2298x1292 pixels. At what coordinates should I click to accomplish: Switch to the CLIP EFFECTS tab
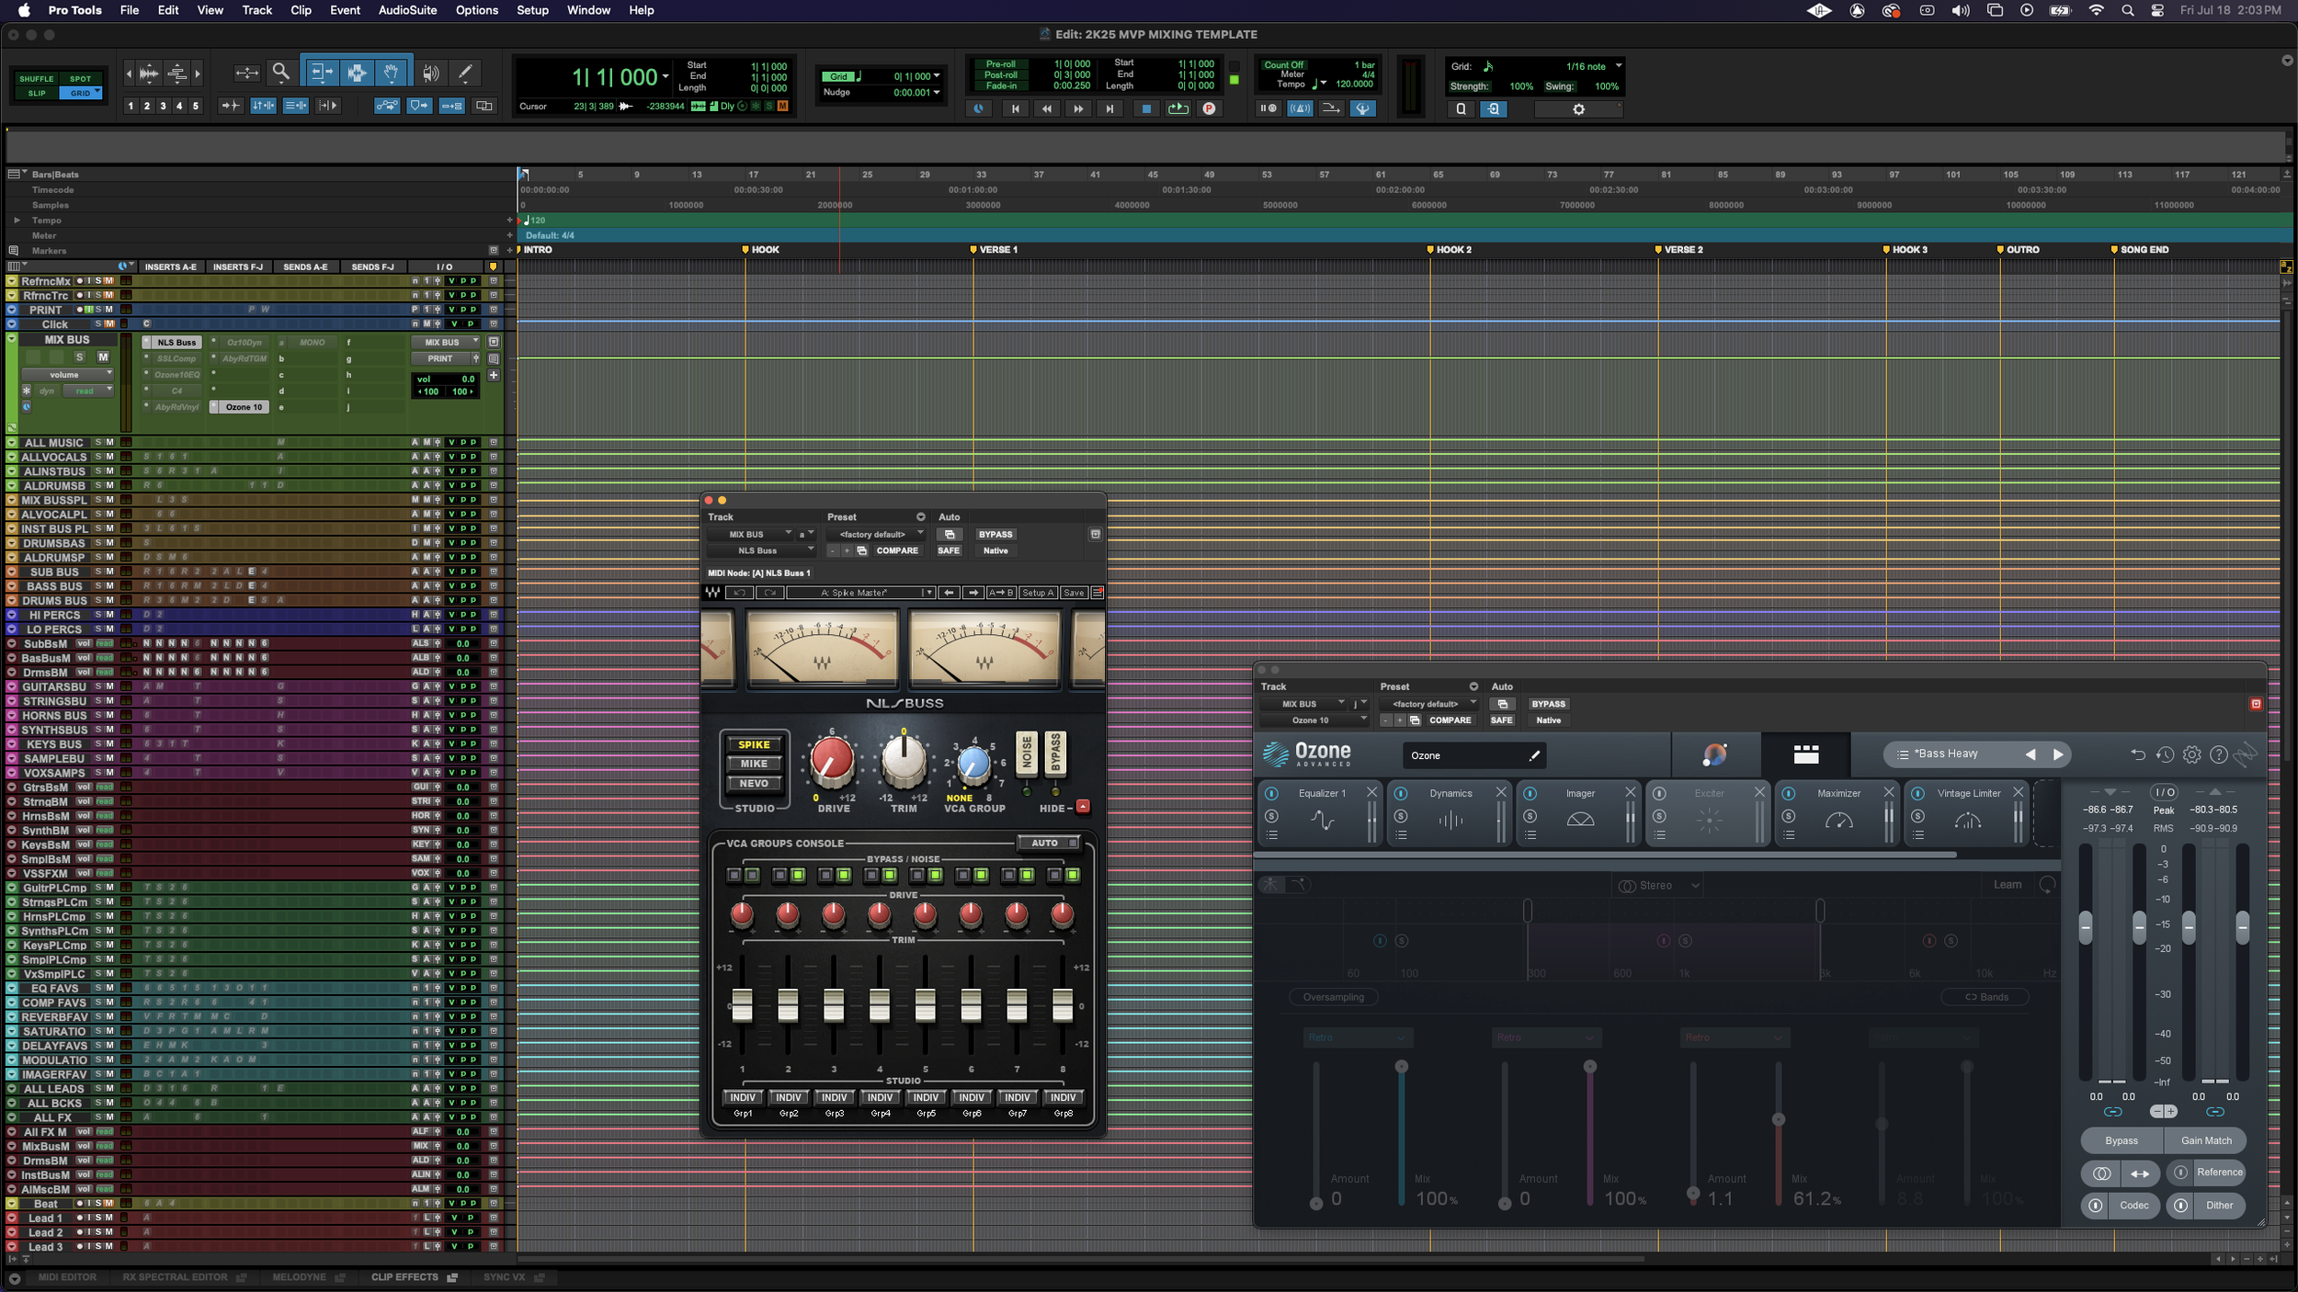(404, 1277)
